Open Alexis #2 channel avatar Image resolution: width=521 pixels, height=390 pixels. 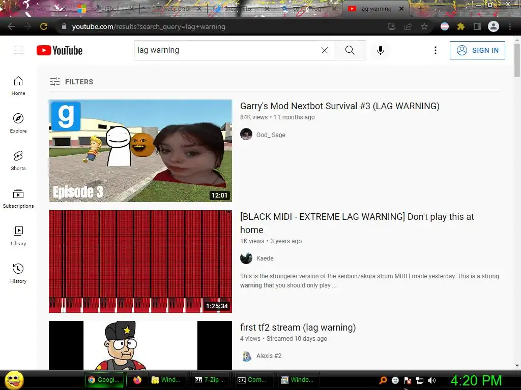246,356
